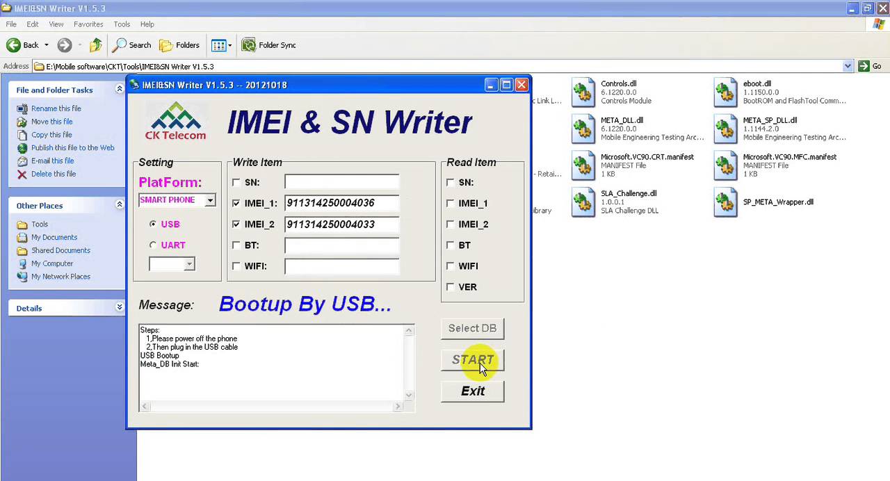Collapse the File and Folder Tasks panel
This screenshot has width=890, height=481.
pos(120,89)
